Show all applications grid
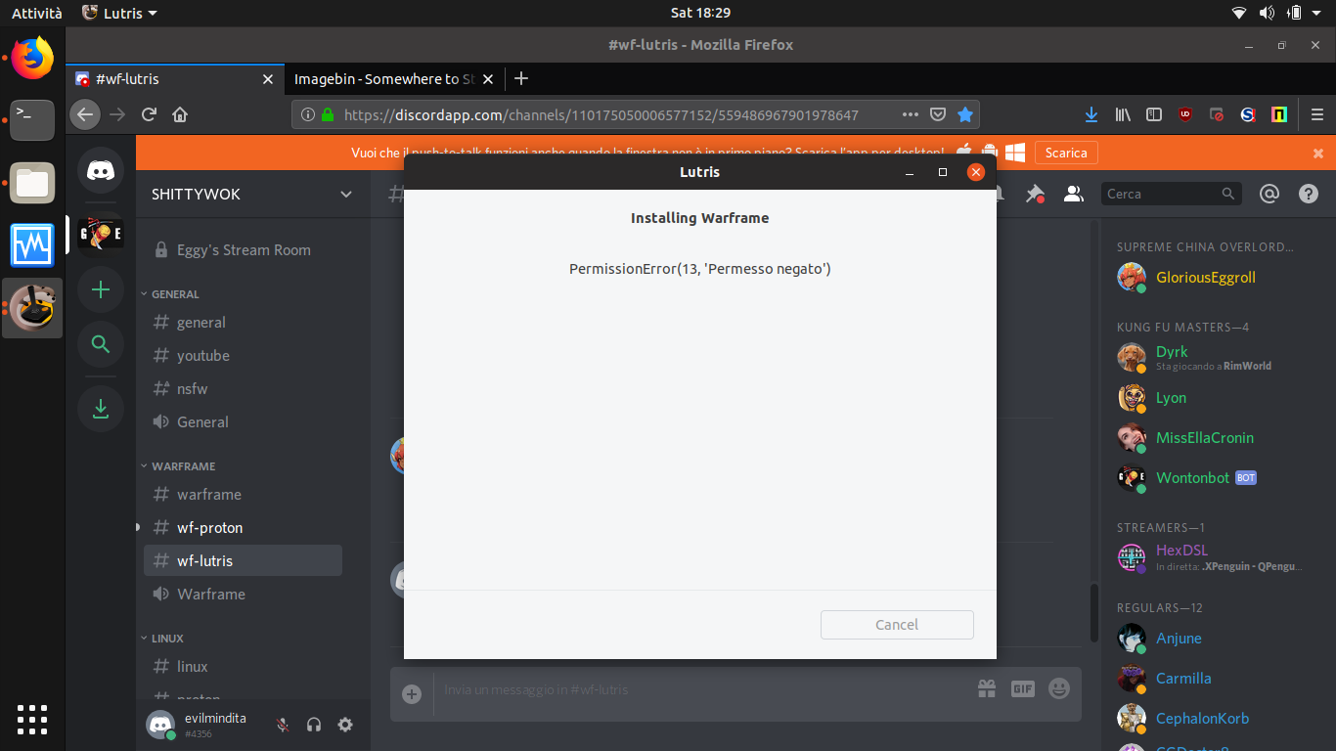 coord(32,719)
